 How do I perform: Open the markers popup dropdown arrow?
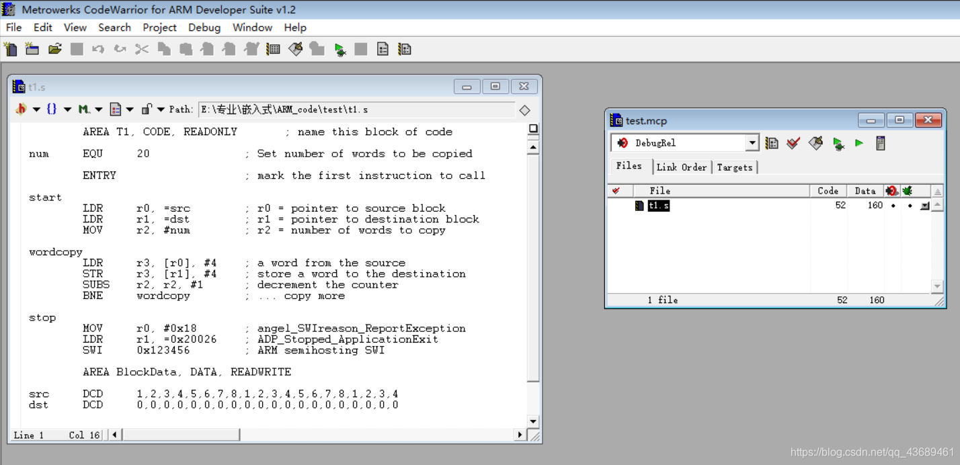click(99, 110)
